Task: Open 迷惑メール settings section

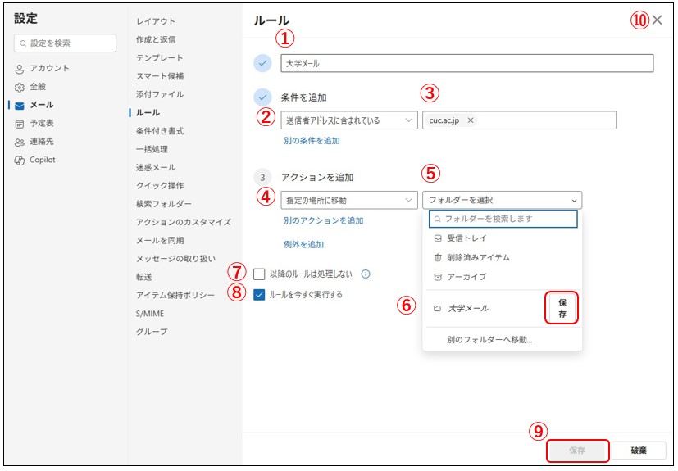Action: pyautogui.click(x=156, y=167)
